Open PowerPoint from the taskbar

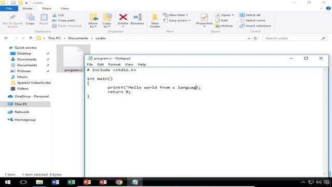tap(87, 182)
